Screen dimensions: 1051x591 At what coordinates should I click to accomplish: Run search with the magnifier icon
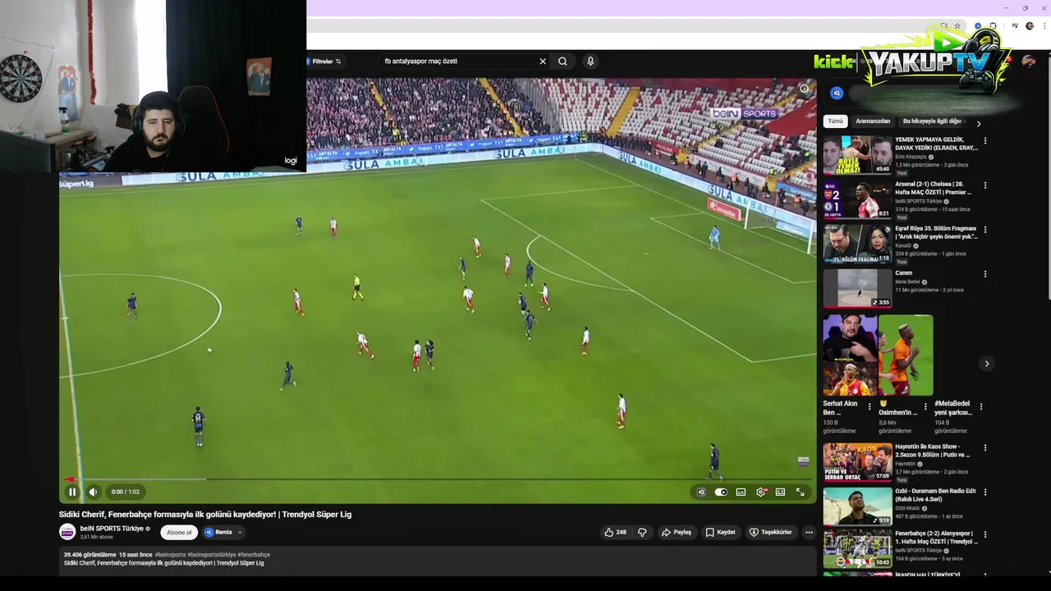[x=562, y=61]
